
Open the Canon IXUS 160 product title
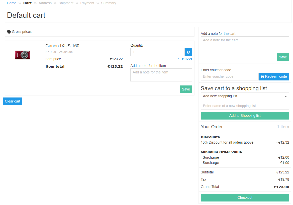(x=62, y=46)
